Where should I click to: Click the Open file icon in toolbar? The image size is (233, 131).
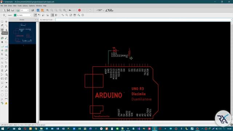(x=4, y=10)
